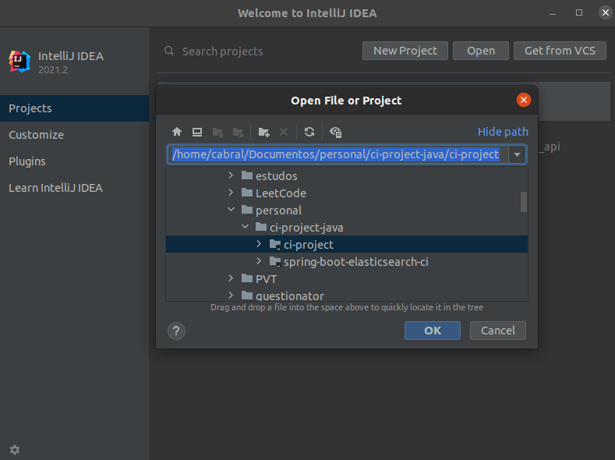This screenshot has width=615, height=460.
Task: Open the Learn IntelliJ IDEA tab
Action: pos(75,188)
